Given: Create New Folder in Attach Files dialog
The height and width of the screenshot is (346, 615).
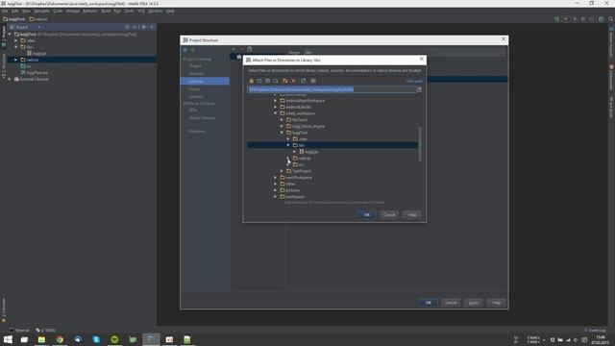Looking at the screenshot, I should point(285,81).
